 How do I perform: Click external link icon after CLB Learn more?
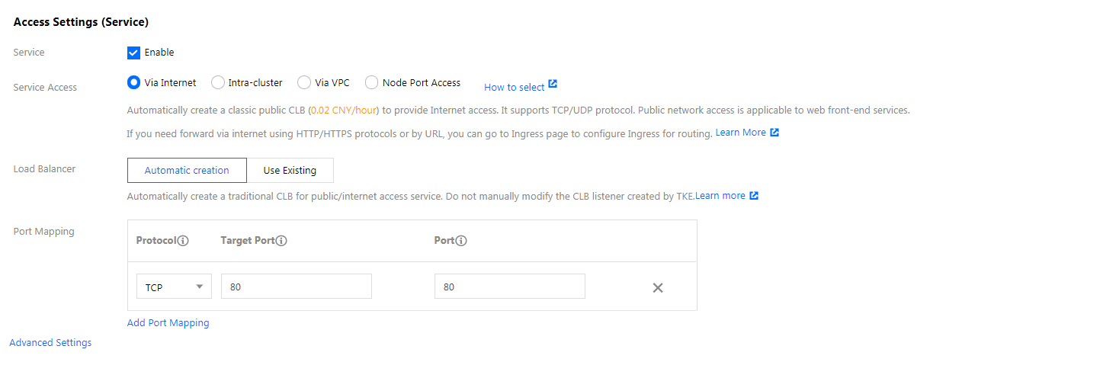754,196
